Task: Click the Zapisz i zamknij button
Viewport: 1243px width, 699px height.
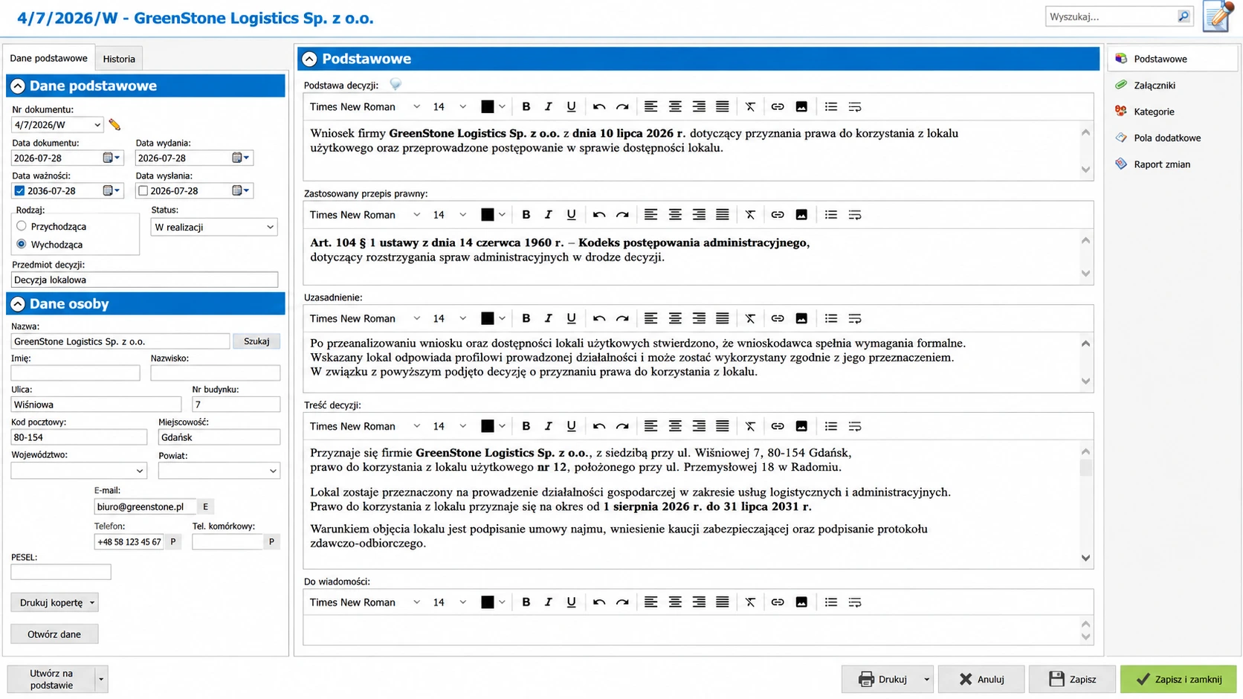Action: (x=1178, y=679)
